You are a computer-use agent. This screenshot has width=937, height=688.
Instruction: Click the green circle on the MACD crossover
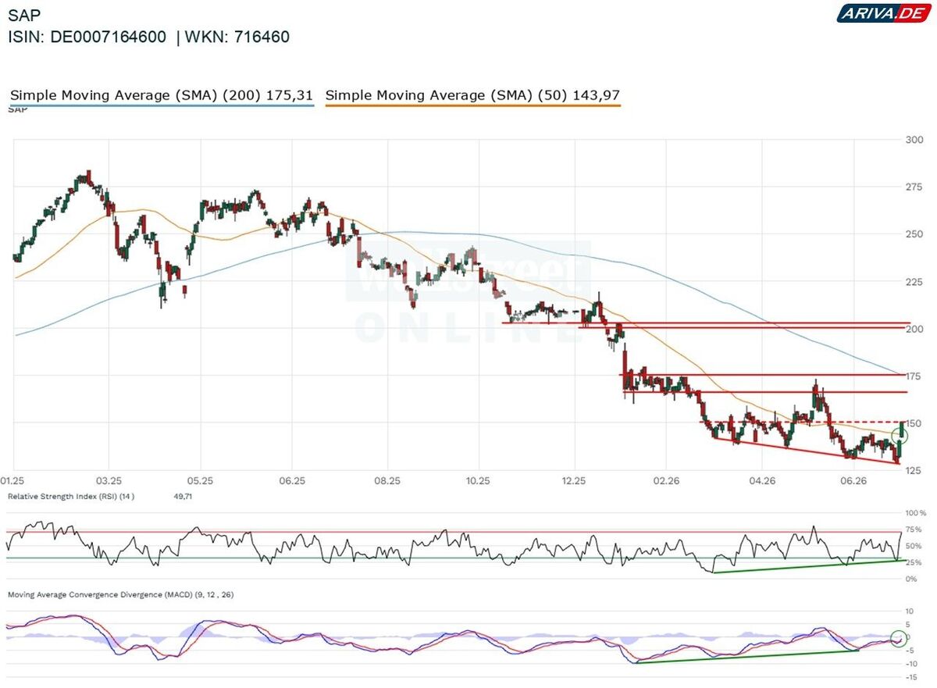coord(899,637)
